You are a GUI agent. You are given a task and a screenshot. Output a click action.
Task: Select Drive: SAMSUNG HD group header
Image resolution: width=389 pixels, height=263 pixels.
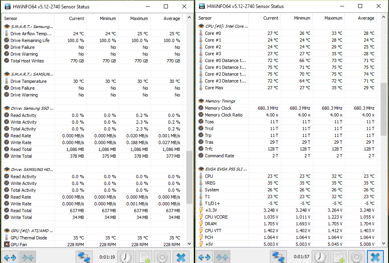(x=32, y=170)
